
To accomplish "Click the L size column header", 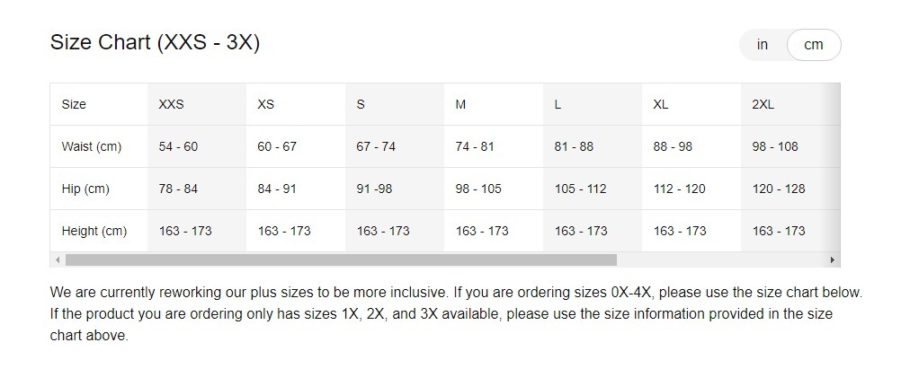I will coord(558,104).
